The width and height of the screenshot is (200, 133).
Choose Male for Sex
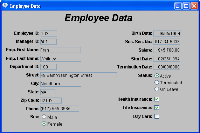tap(44, 117)
